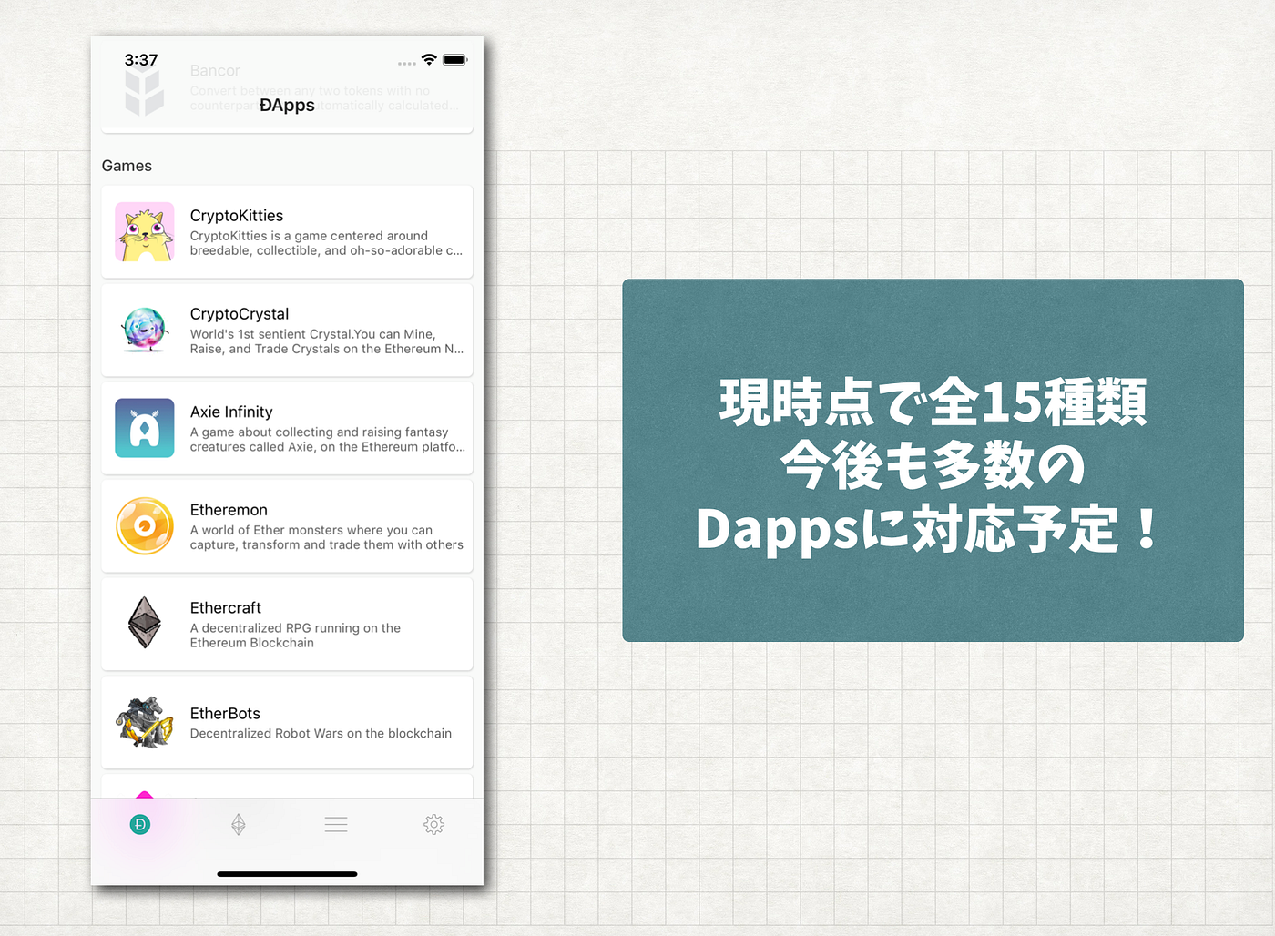Select the CryptoCrystal title
The image size is (1275, 936).
point(240,314)
